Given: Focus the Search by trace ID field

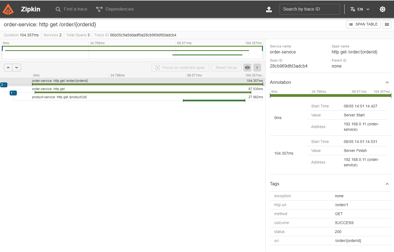Looking at the screenshot, I should tap(310, 9).
